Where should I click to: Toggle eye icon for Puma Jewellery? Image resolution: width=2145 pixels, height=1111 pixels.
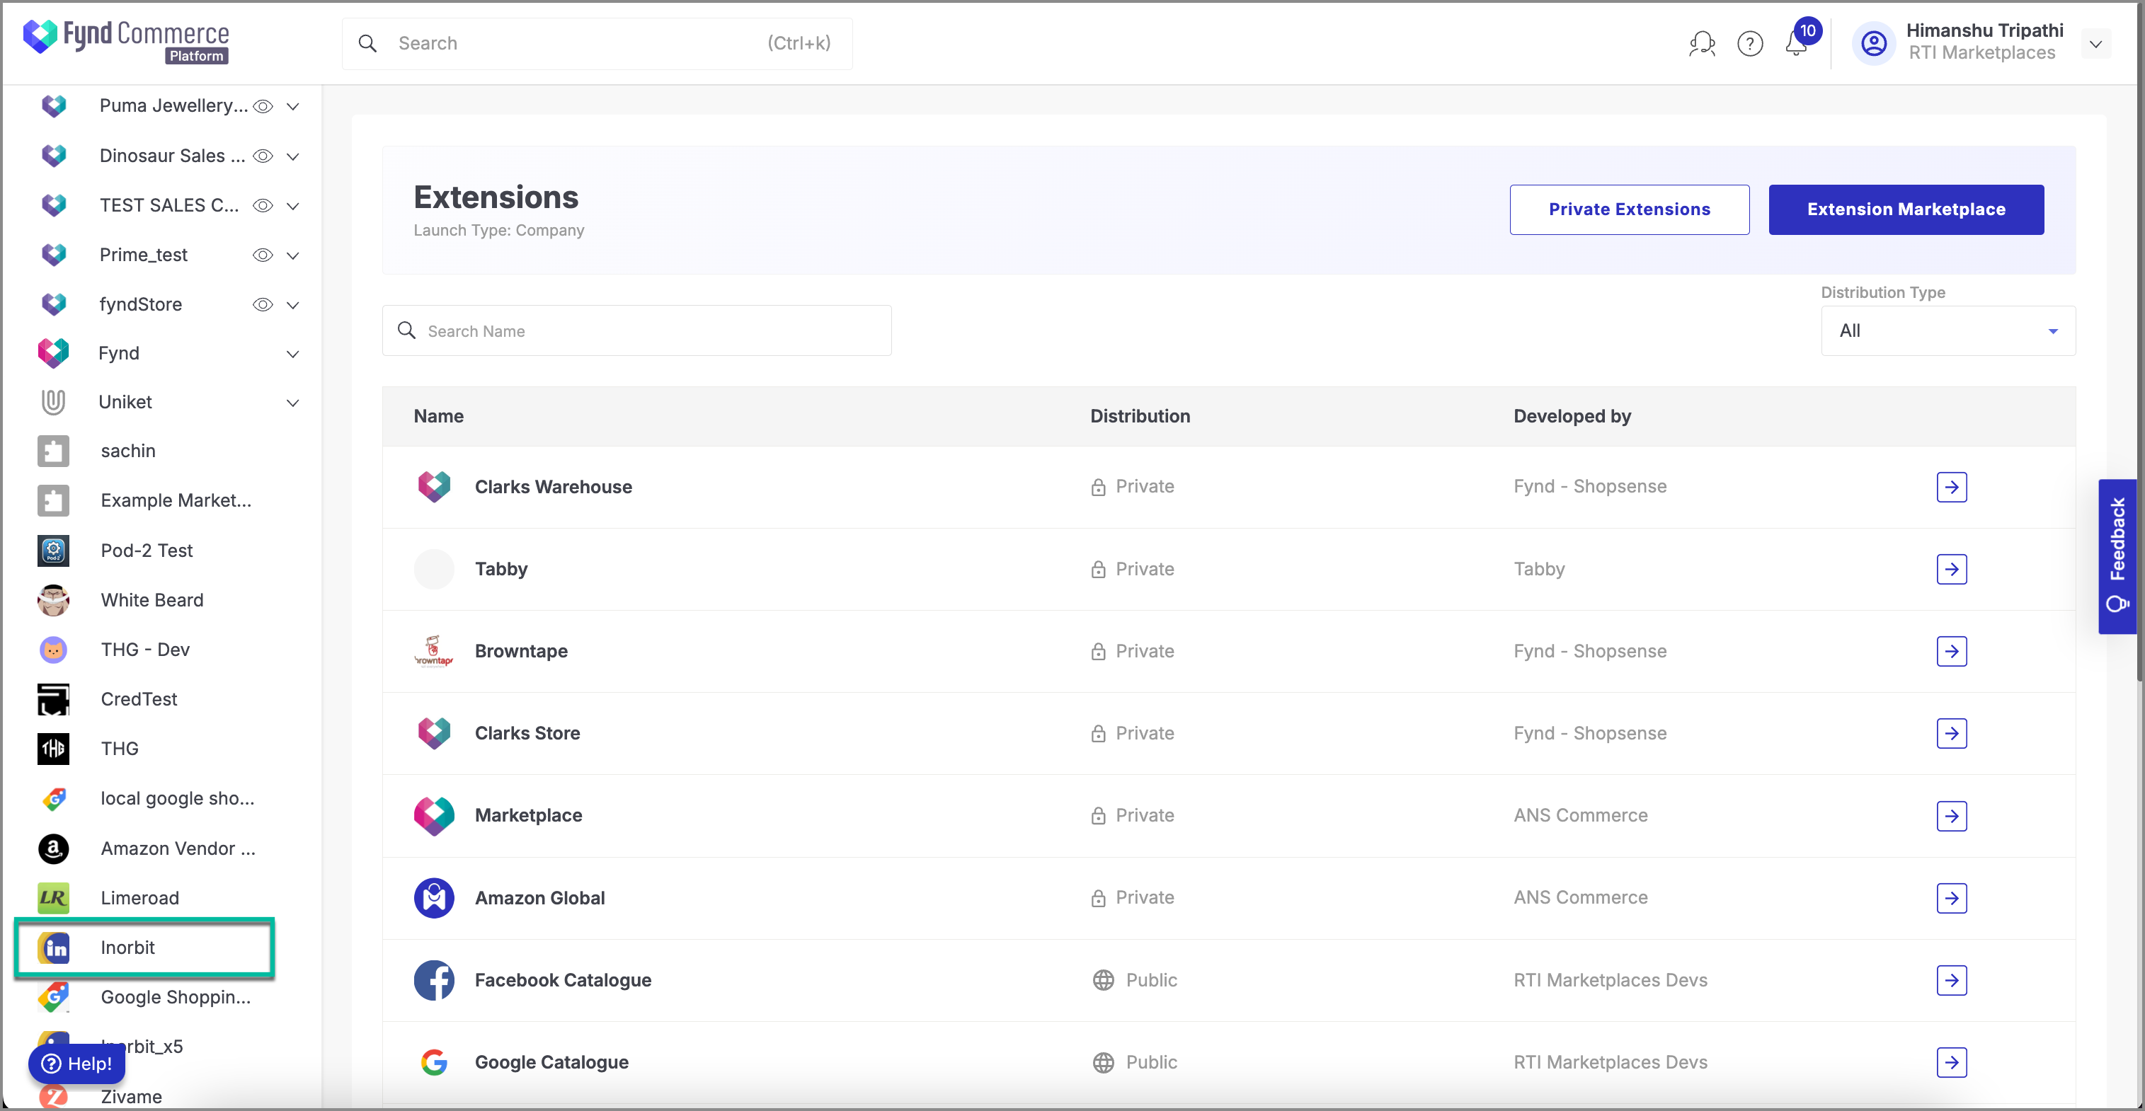[x=263, y=107]
